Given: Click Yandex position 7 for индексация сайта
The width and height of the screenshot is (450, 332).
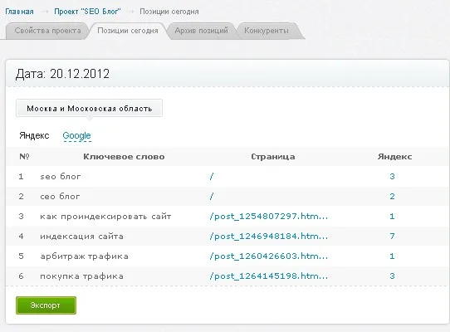Looking at the screenshot, I should (x=393, y=237).
